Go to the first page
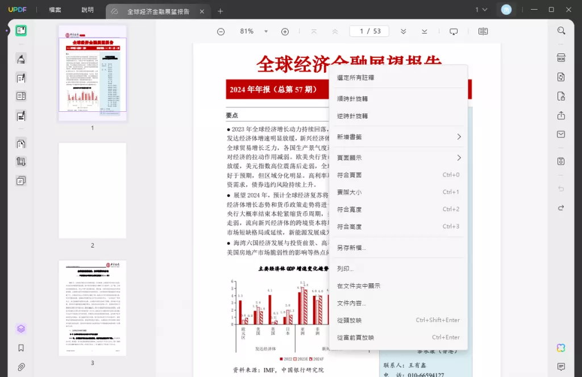 [x=314, y=31]
